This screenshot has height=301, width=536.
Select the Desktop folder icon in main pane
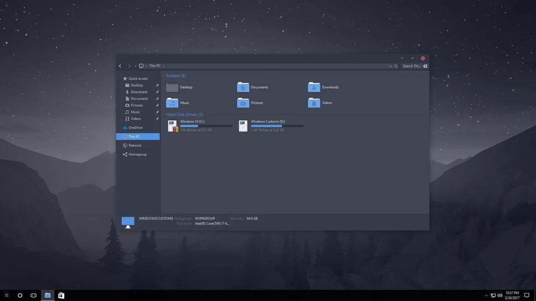(172, 87)
